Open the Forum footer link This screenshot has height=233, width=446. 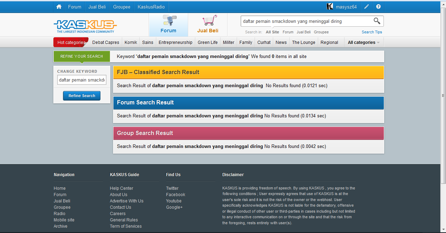click(x=60, y=195)
